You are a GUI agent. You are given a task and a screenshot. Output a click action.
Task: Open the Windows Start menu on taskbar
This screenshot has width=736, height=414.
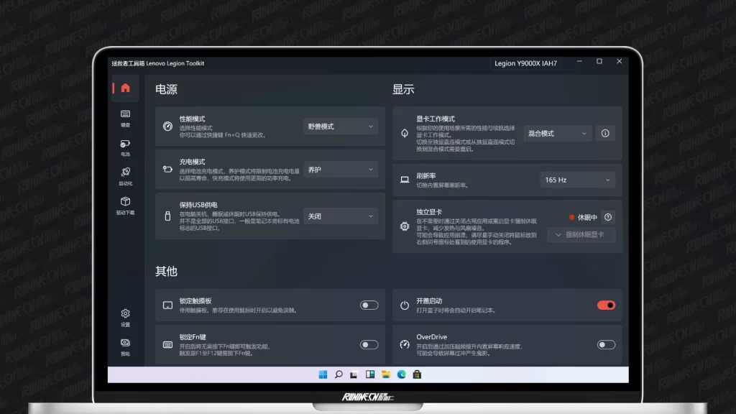click(323, 374)
